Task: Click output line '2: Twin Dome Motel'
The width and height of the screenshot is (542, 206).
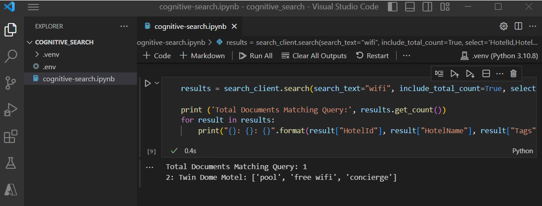Action: [x=281, y=178]
